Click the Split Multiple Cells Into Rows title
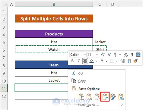Image resolution: width=143 pixels, height=110 pixels. pyautogui.click(x=54, y=19)
